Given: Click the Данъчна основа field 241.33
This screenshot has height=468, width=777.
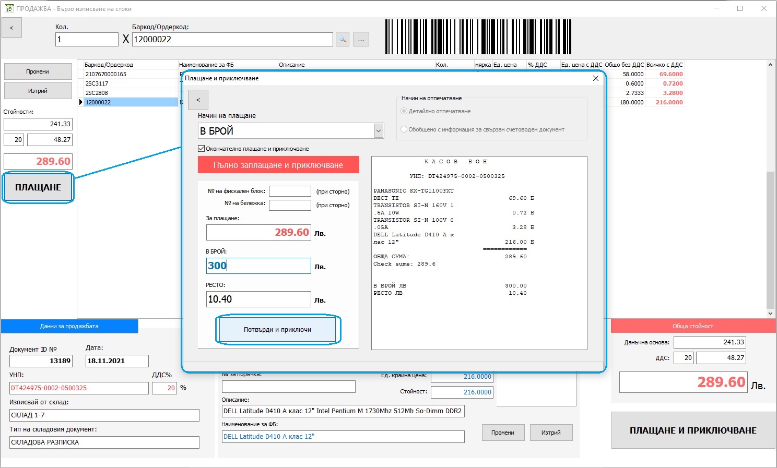Looking at the screenshot, I should (x=710, y=342).
